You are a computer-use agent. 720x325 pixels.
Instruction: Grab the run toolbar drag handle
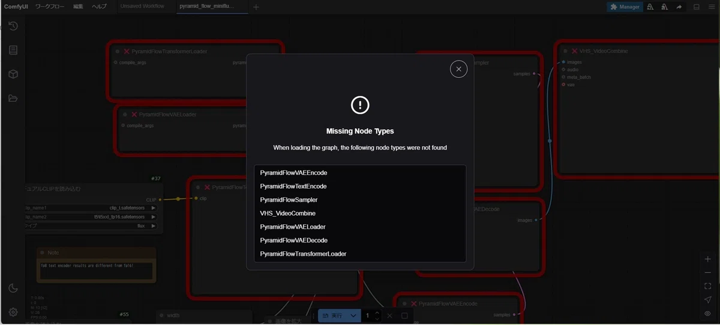(313, 315)
